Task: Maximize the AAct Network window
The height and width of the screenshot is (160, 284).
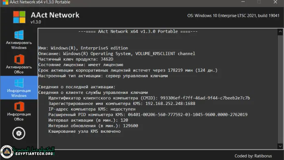Action: 259,2
